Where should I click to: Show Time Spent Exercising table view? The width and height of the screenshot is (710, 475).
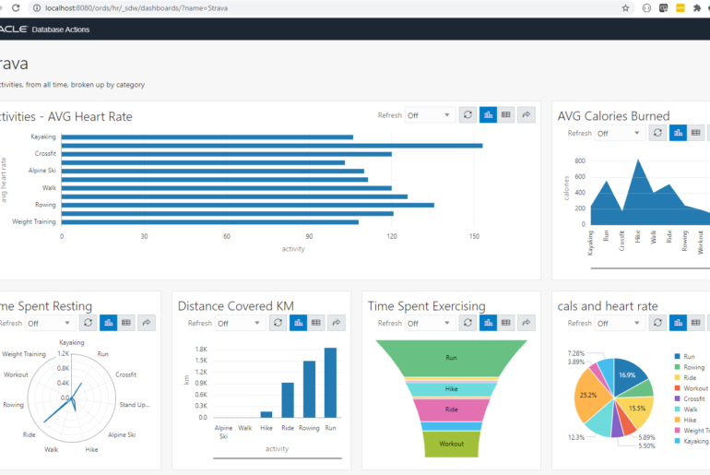pos(506,323)
